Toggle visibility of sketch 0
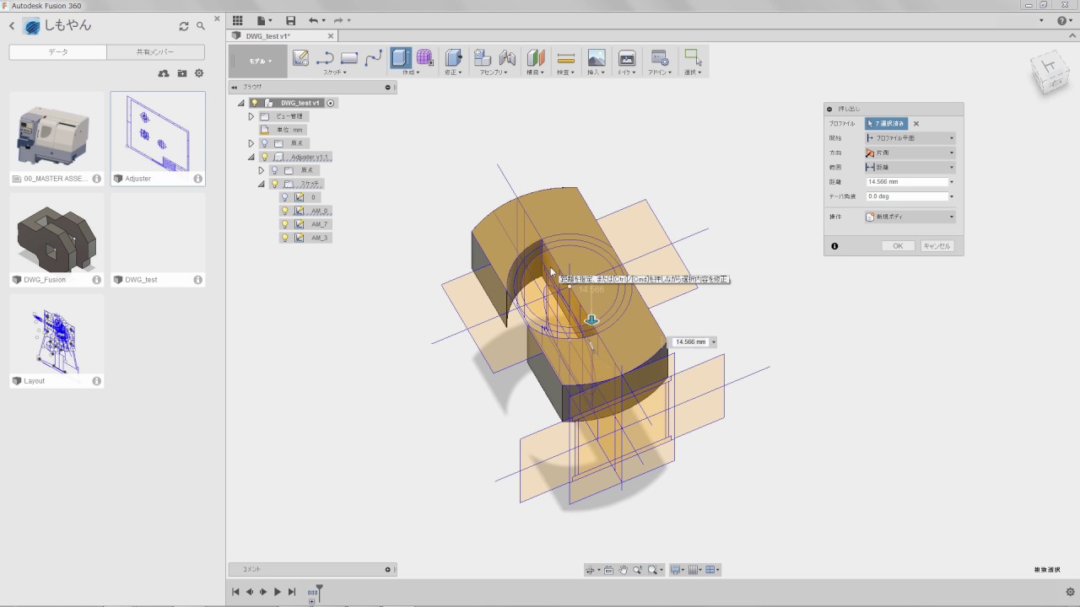 [x=284, y=197]
